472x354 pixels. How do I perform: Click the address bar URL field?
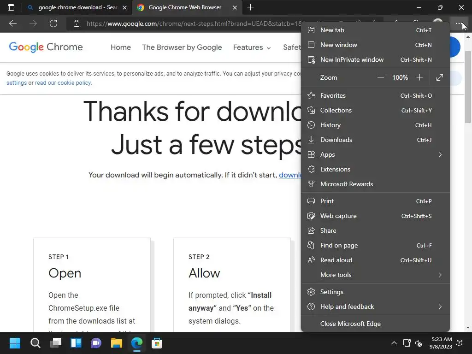pyautogui.click(x=193, y=24)
